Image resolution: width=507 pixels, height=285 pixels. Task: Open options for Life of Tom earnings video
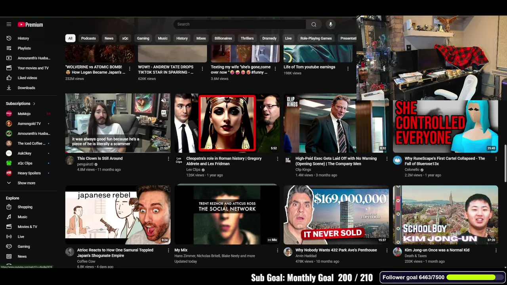[x=348, y=69]
